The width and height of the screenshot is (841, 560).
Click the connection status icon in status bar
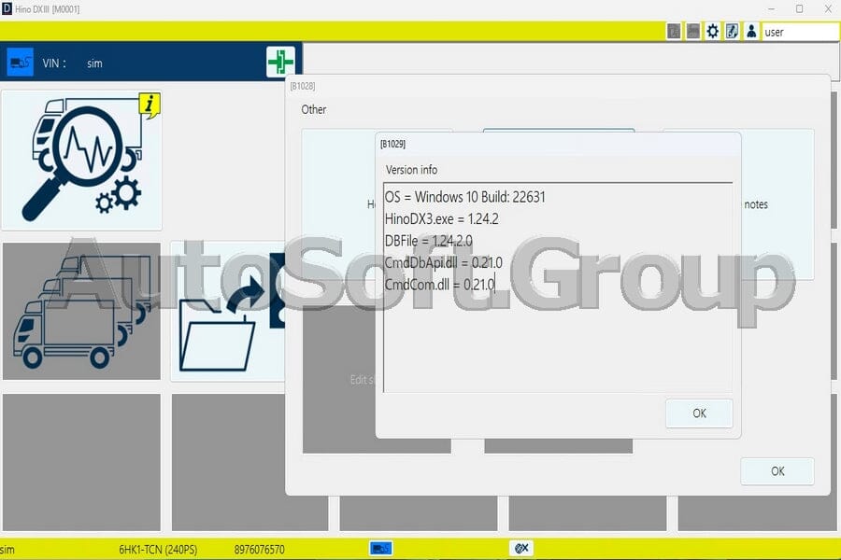(521, 548)
